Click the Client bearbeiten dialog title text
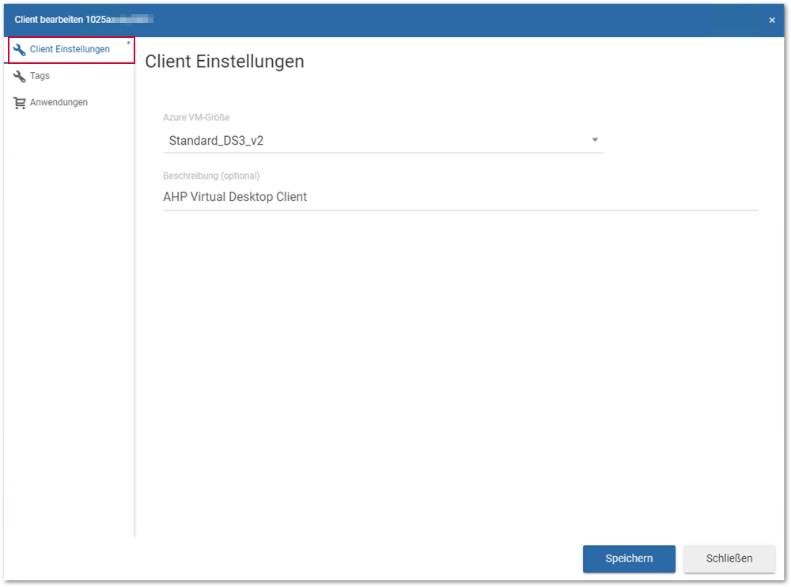The image size is (791, 587). 84,20
